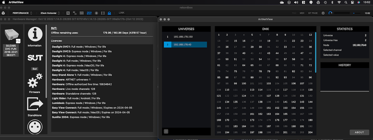Select DMX channel 169
This screenshot has width=373, height=140.
(219, 120)
